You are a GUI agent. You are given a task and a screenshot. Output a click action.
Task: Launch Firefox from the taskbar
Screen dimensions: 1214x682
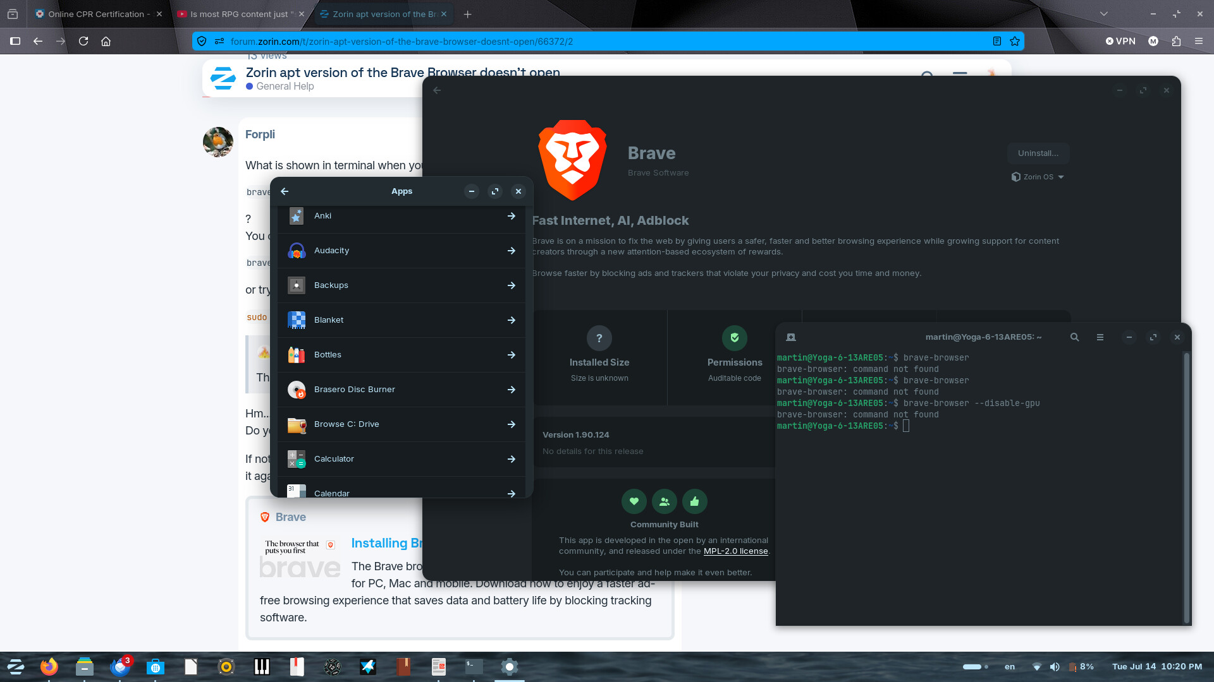[49, 667]
